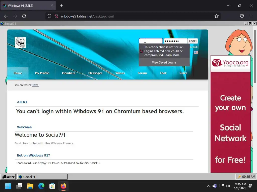This screenshot has width=257, height=192.
Task: Click the page vertical scrollbar thumb
Action: (x=255, y=57)
